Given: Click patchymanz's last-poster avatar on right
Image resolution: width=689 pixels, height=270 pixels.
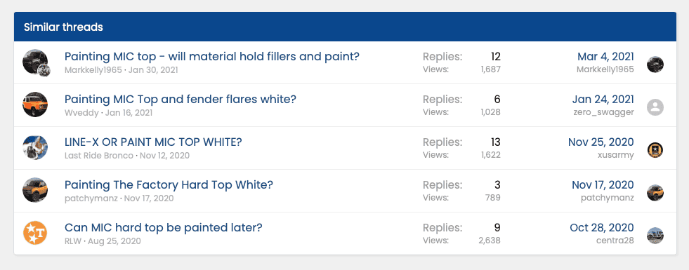Looking at the screenshot, I should tap(655, 193).
